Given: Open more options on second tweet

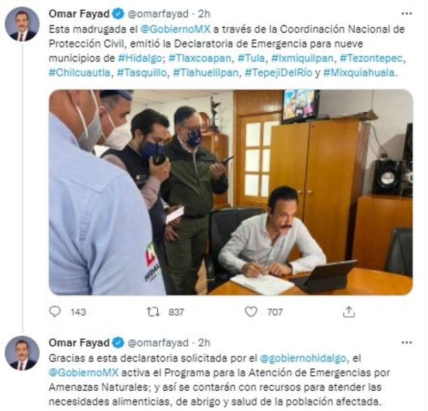Looking at the screenshot, I should click(407, 343).
